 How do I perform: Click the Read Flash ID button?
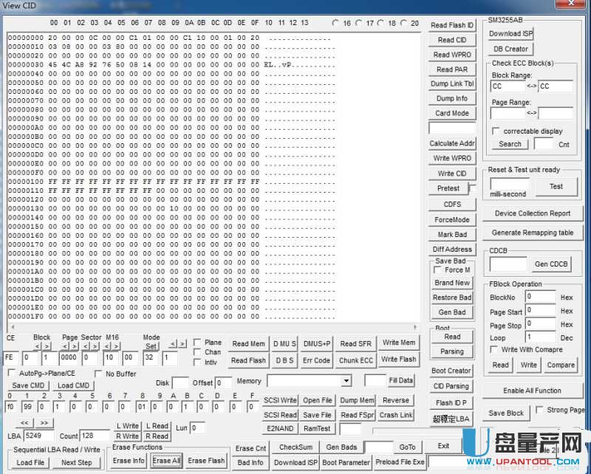pos(451,25)
